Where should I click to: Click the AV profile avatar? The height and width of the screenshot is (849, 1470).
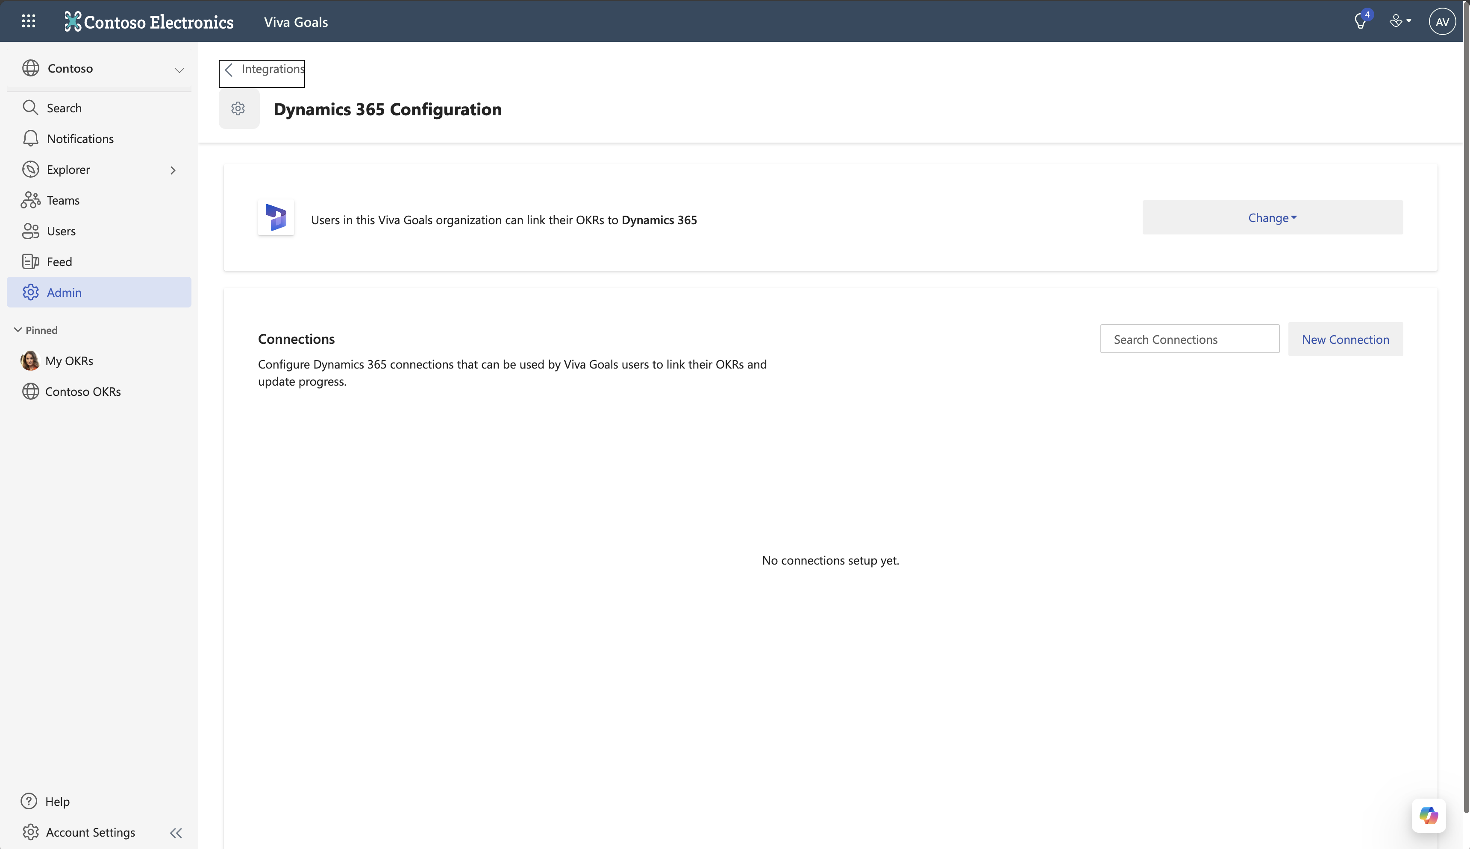click(1442, 21)
